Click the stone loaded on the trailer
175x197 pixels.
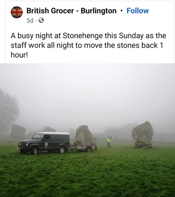(83, 135)
